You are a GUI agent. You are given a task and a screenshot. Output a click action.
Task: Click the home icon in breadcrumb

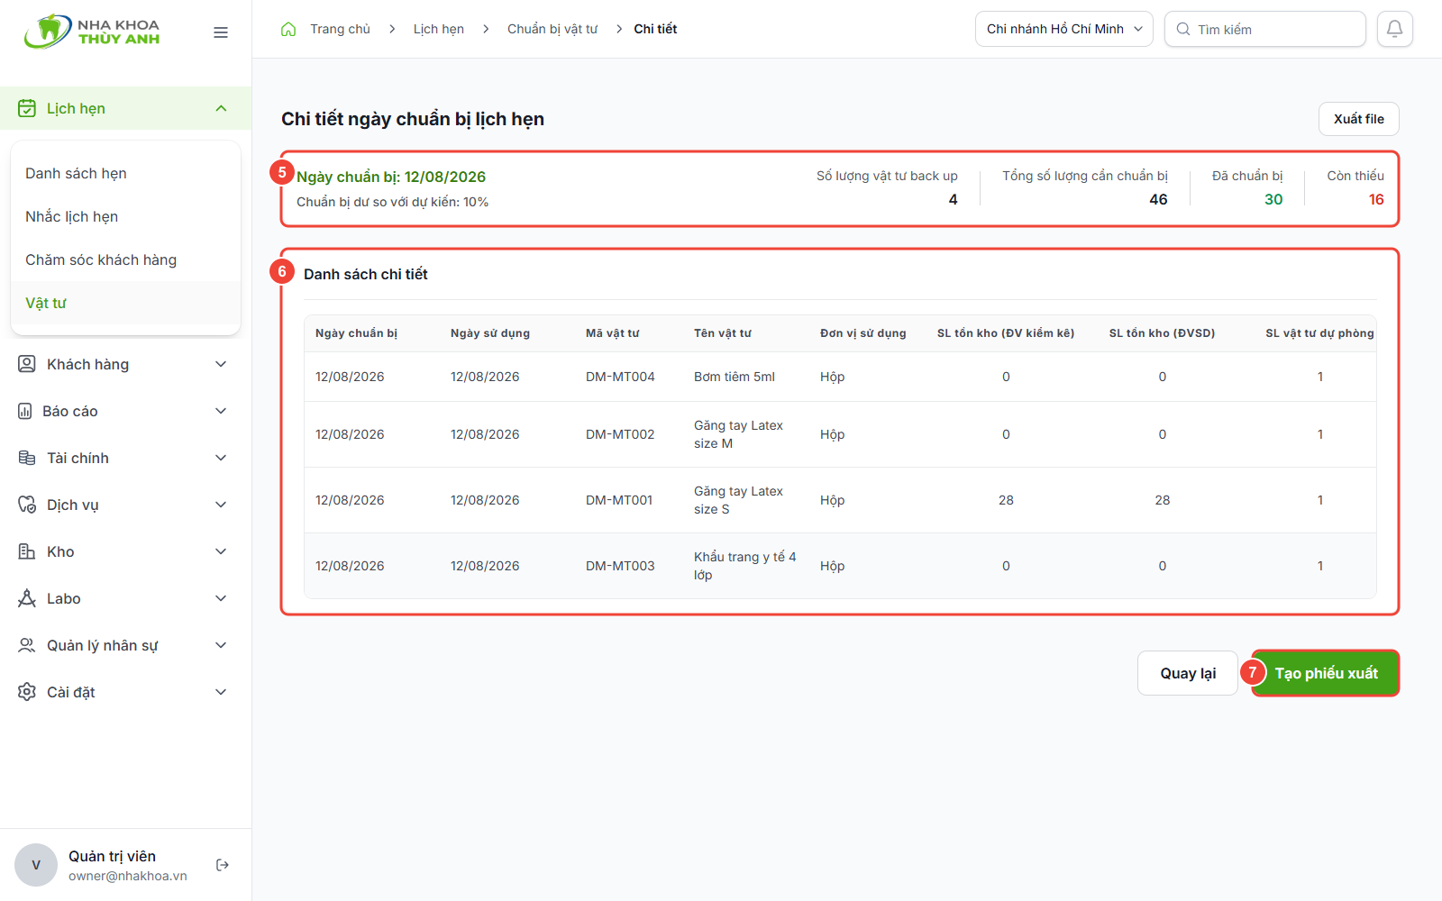pyautogui.click(x=288, y=29)
